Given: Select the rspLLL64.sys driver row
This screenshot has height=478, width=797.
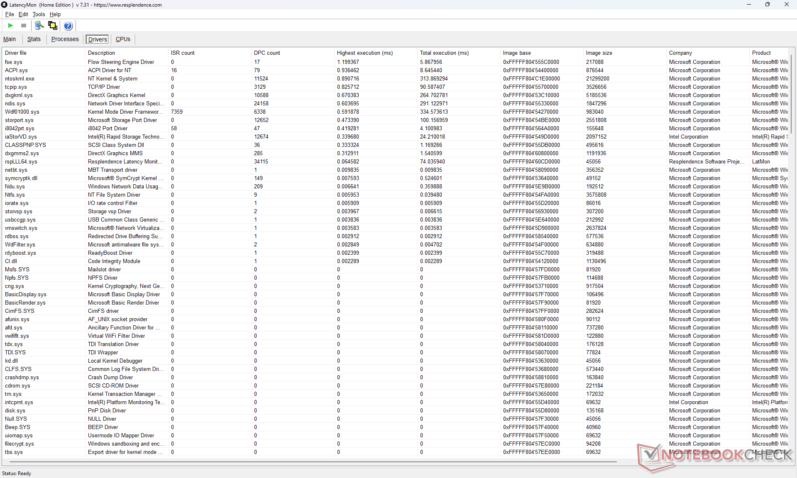Looking at the screenshot, I should 21,161.
